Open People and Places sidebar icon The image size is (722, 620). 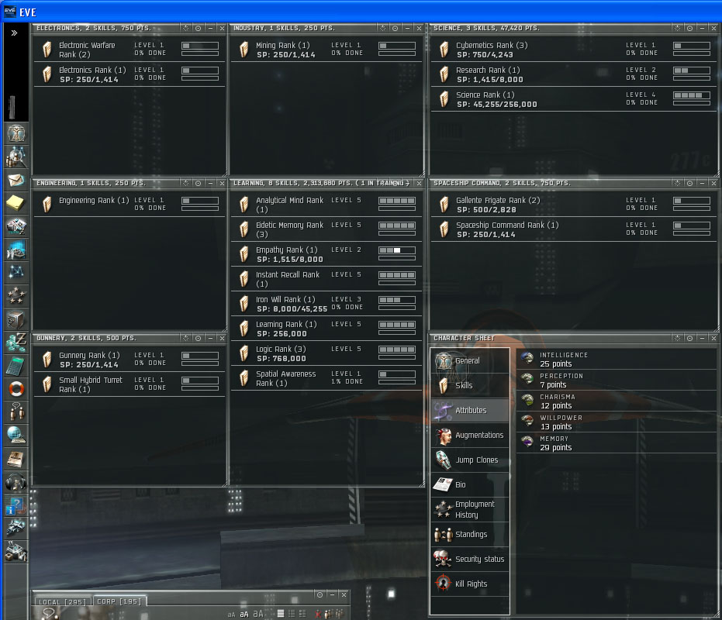tap(16, 157)
